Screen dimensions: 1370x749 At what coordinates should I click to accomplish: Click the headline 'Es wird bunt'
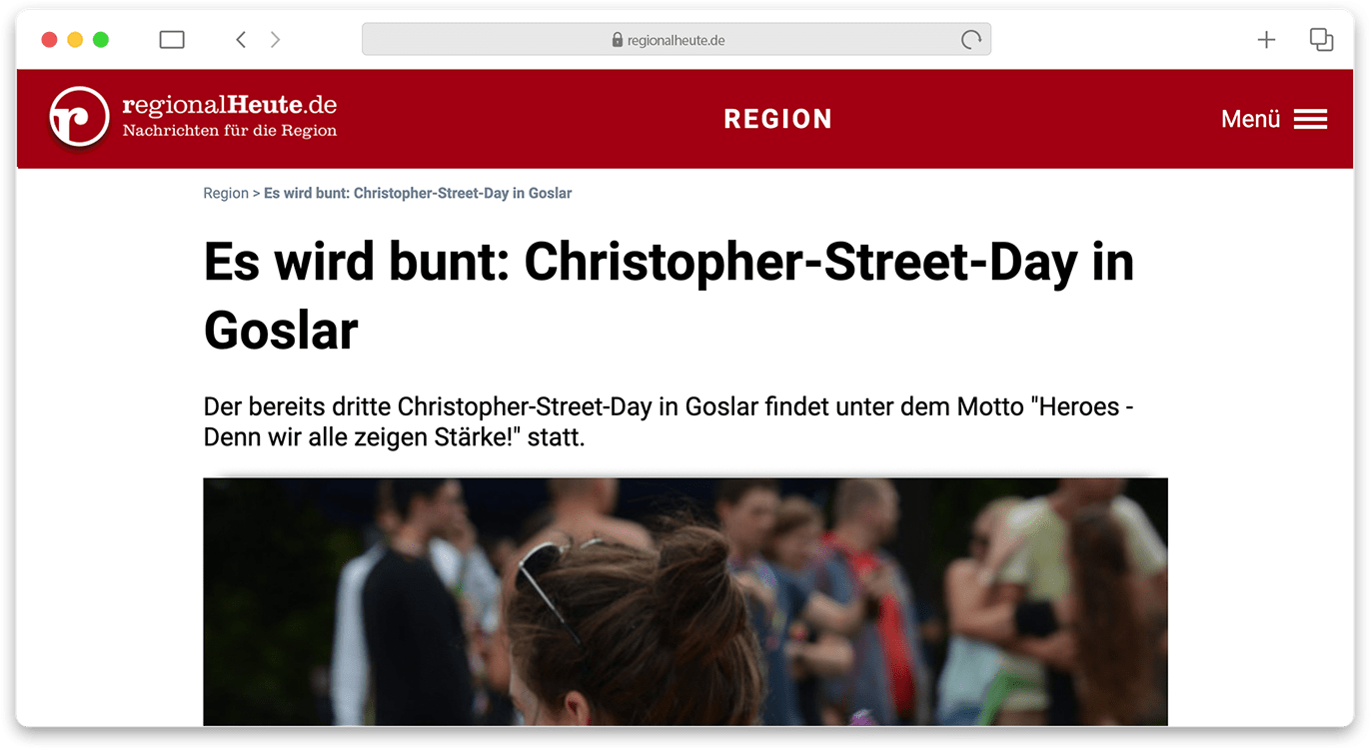(670, 295)
